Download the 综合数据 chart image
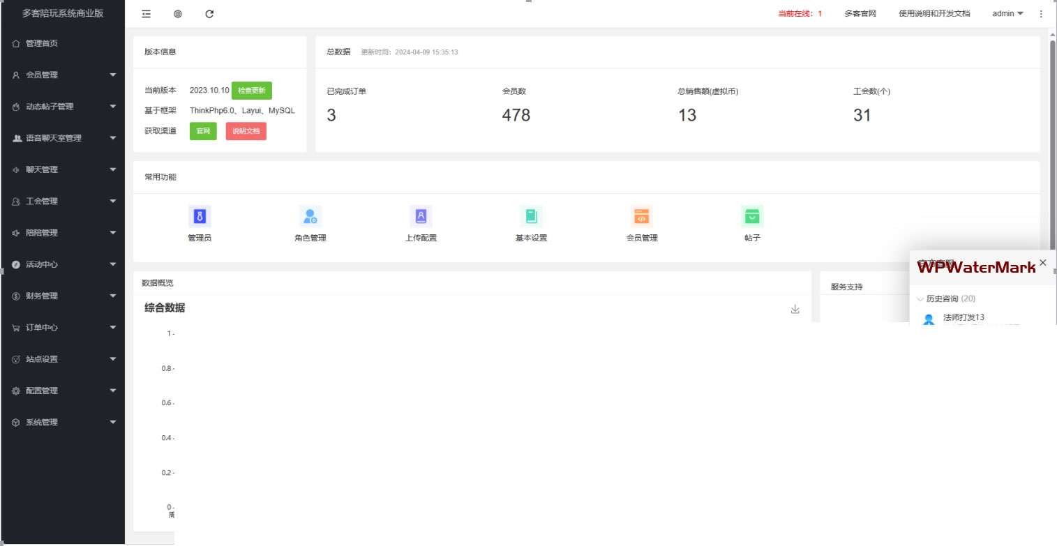 tap(795, 309)
